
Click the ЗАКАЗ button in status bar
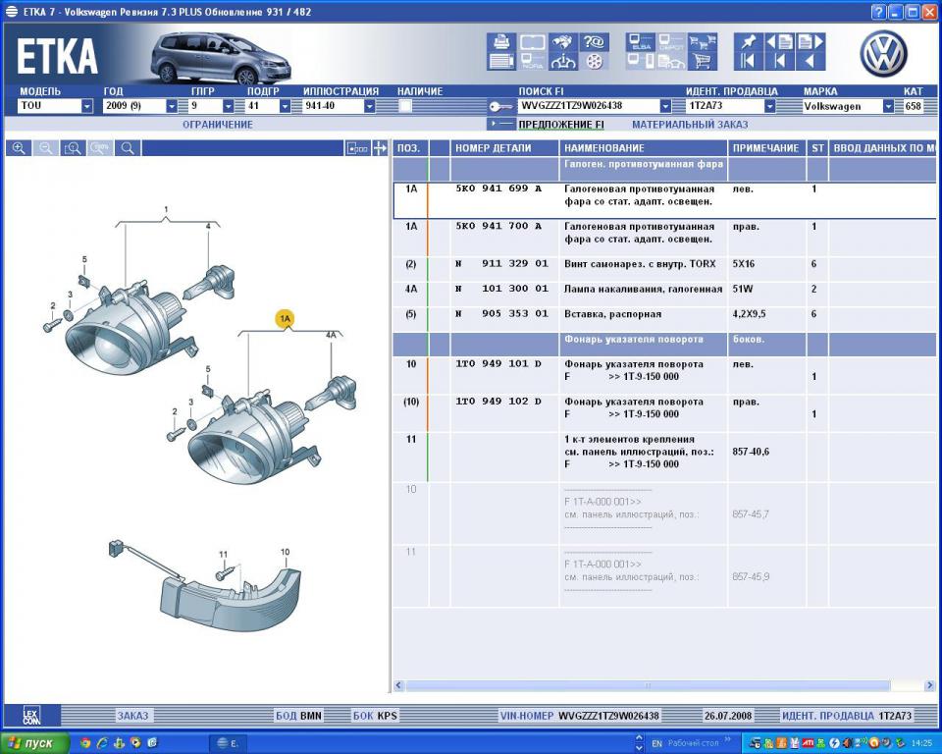(132, 716)
